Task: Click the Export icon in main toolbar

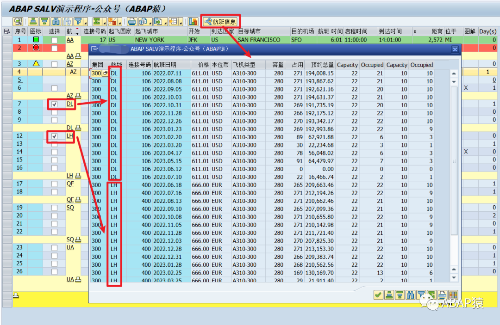Action: tap(158, 22)
